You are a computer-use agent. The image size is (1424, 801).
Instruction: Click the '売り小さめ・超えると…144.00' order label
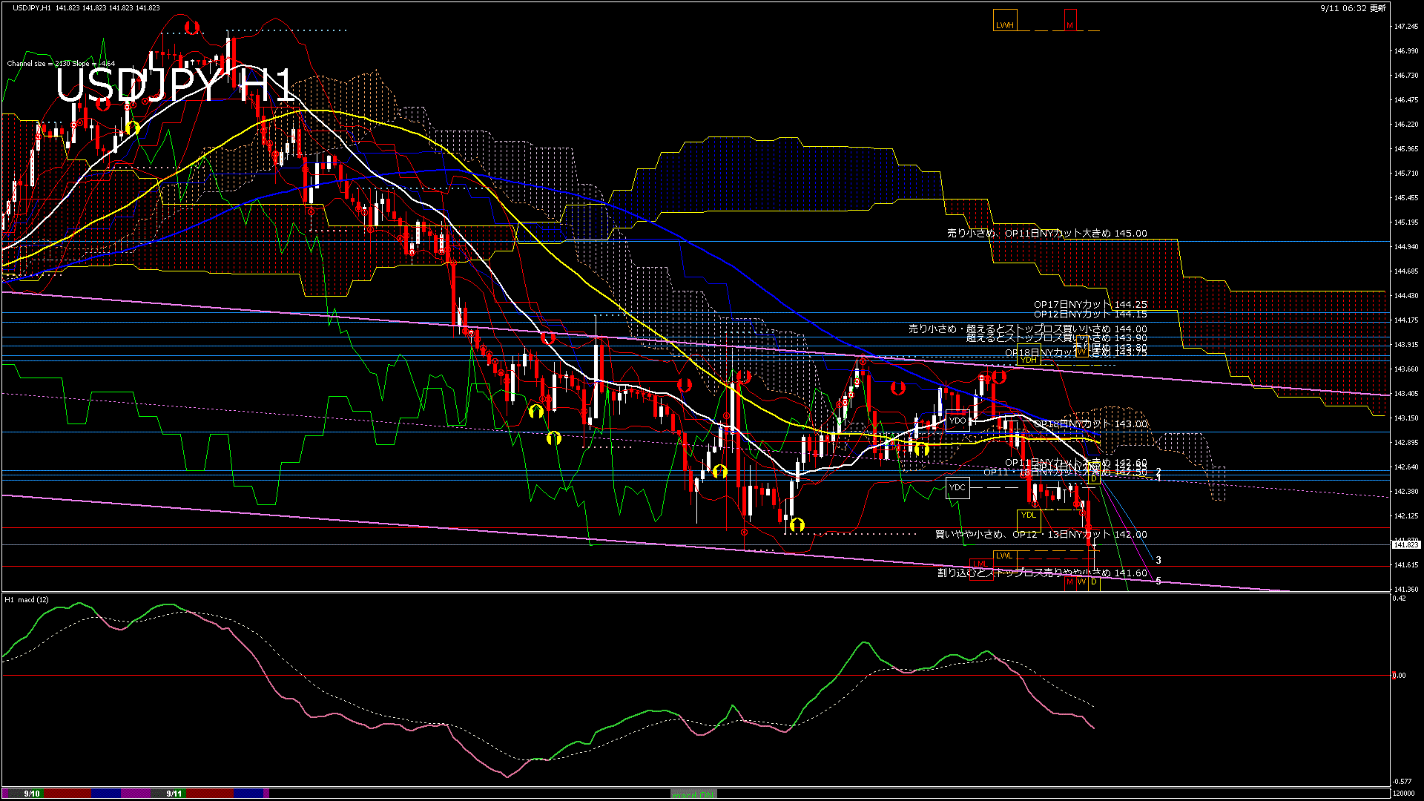(x=1028, y=329)
